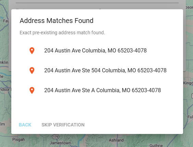Click the partially visible ndsor map label
The height and width of the screenshot is (147, 193).
(5, 89)
